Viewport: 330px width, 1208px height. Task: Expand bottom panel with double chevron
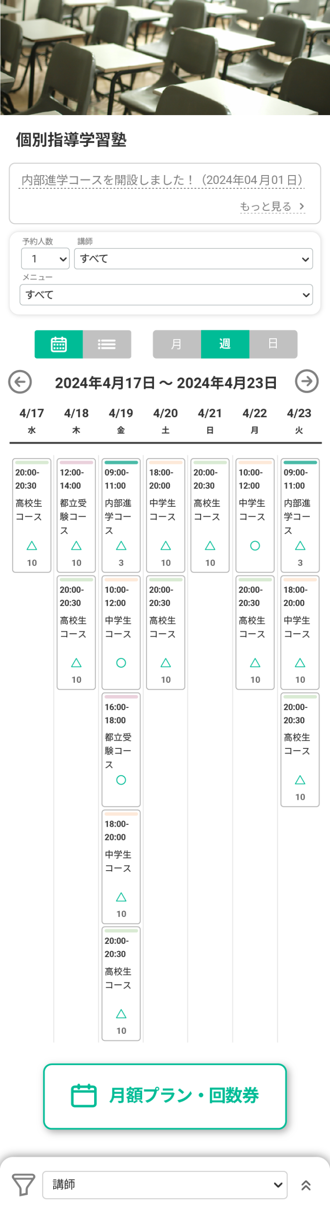click(306, 1185)
